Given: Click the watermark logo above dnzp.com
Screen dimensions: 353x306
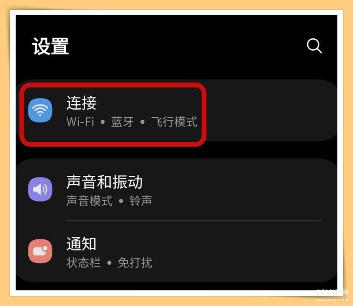Looking at the screenshot, I should click(332, 292).
